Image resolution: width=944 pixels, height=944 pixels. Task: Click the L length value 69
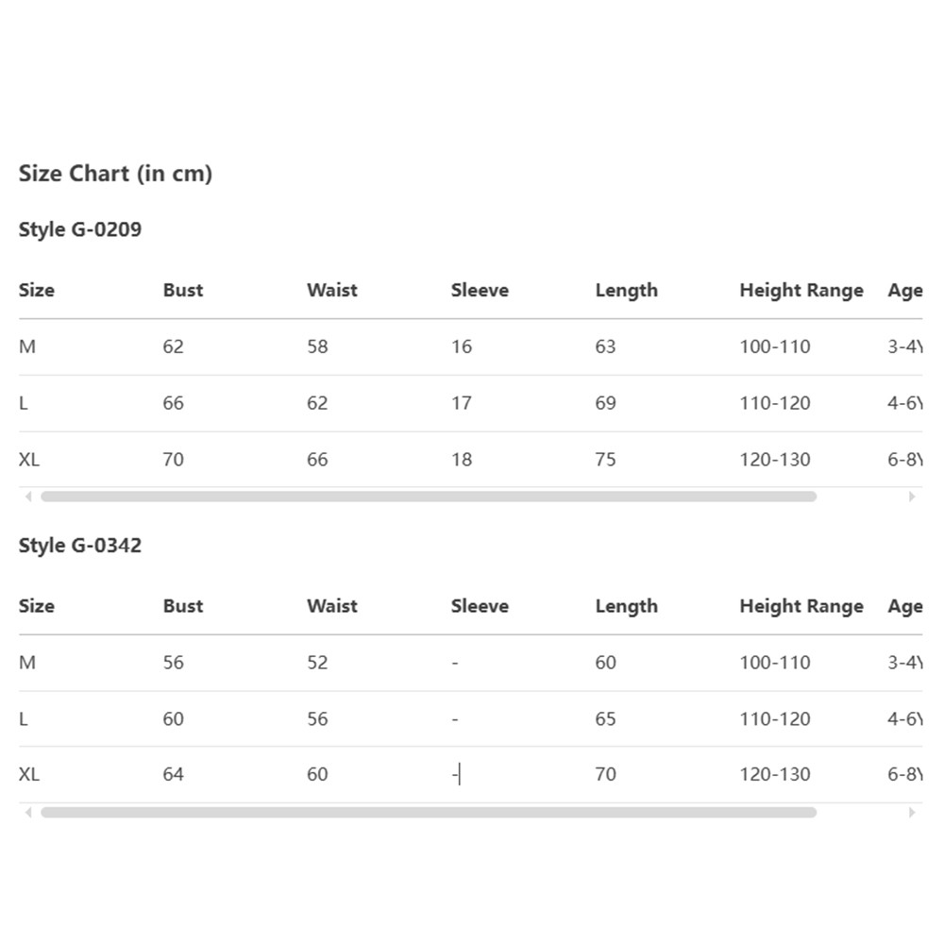606,403
